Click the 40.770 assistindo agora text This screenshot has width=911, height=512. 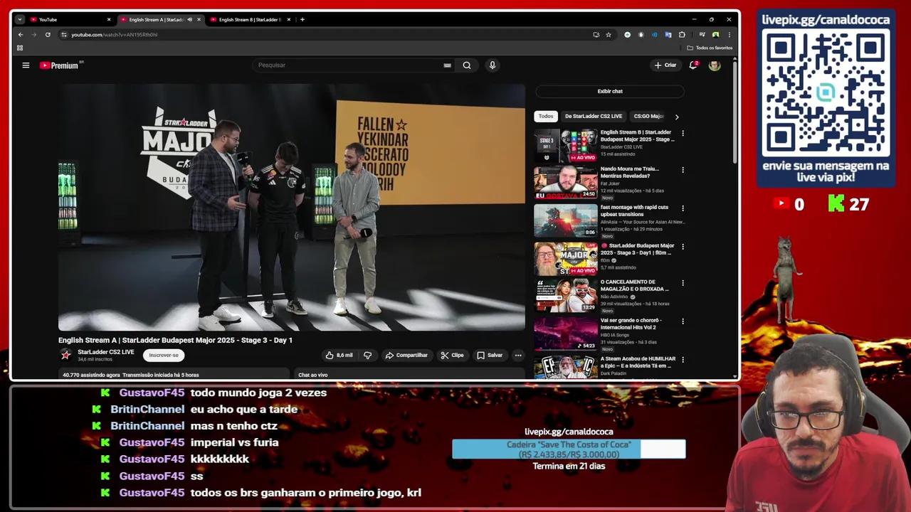(91, 375)
